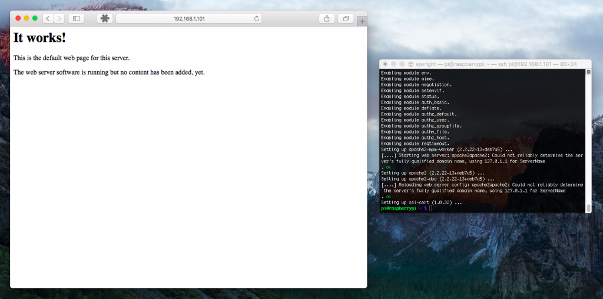This screenshot has width=603, height=299.
Task: Show all Safari tabs
Action: (x=346, y=18)
